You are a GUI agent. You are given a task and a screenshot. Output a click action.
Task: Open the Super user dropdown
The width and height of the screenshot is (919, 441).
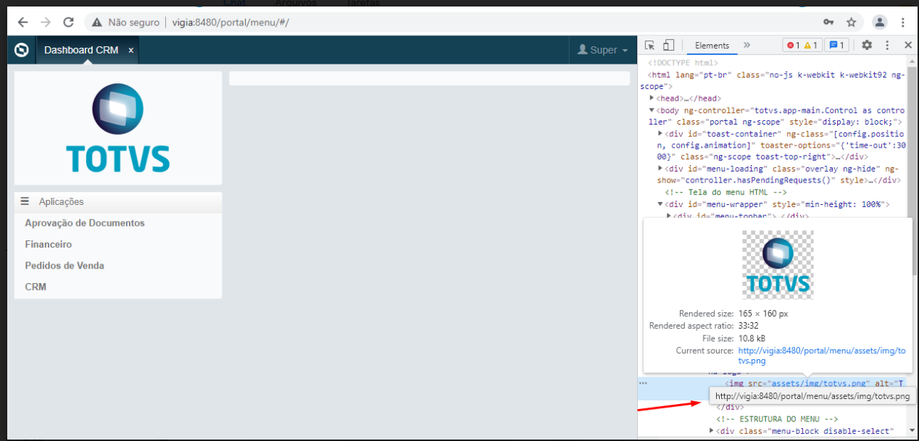point(602,50)
